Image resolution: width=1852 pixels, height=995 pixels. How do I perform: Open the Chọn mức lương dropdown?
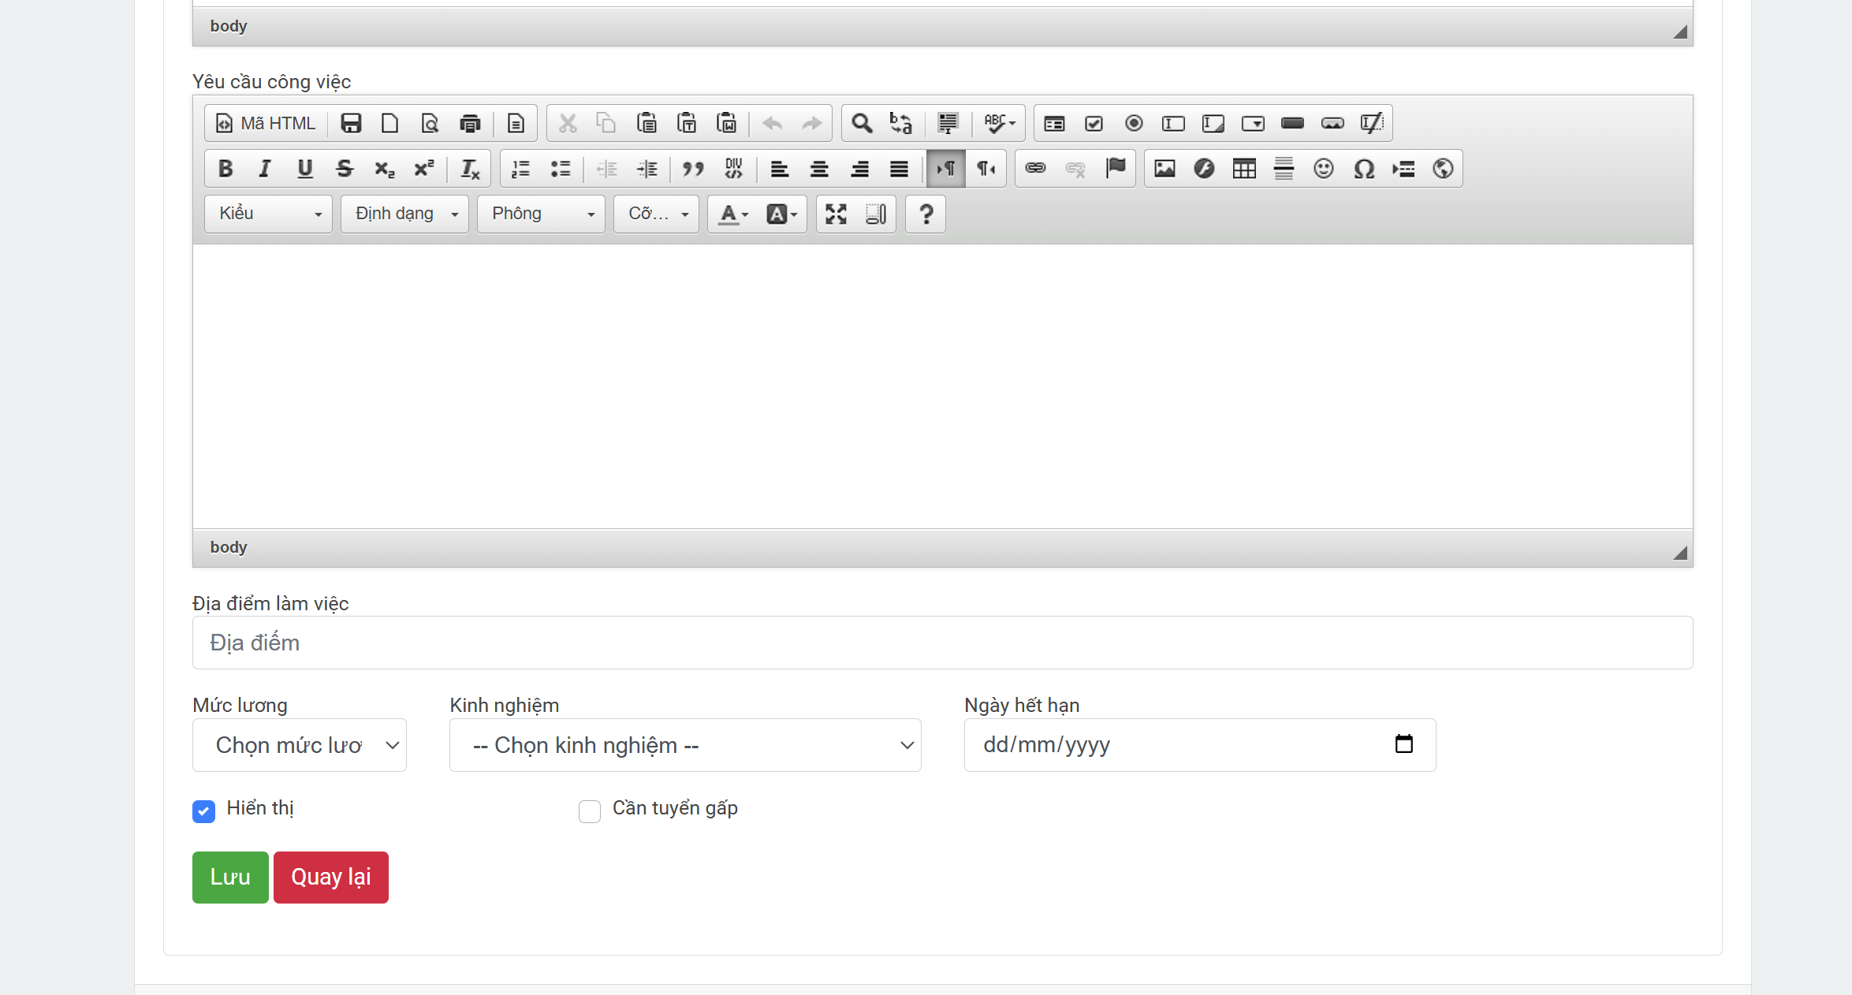pos(300,745)
